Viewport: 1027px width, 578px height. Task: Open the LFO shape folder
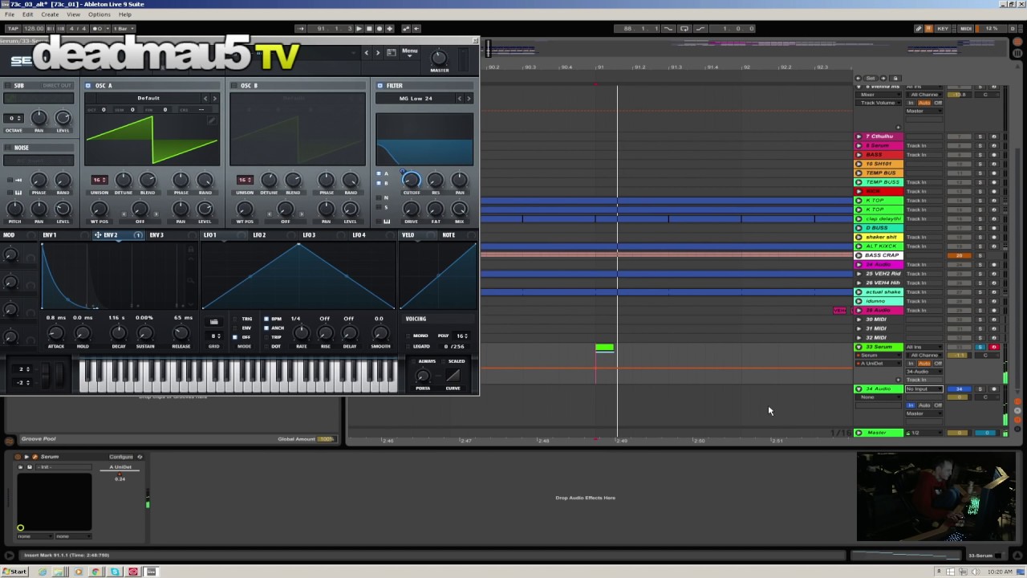[x=213, y=322]
